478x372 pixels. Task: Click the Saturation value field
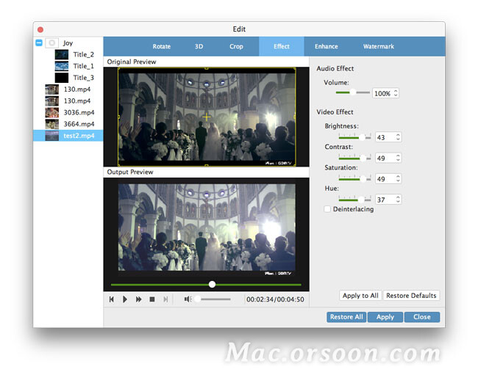click(385, 179)
